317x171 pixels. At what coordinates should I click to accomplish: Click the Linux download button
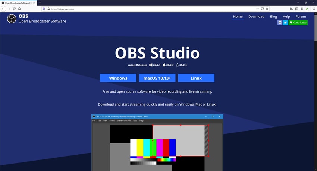196,78
